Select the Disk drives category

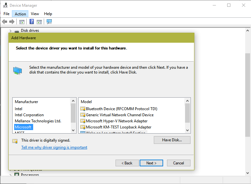coord(30,31)
